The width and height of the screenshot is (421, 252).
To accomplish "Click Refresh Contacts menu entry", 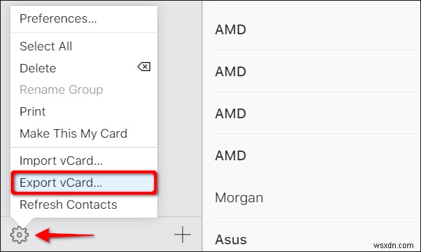I will (x=84, y=205).
